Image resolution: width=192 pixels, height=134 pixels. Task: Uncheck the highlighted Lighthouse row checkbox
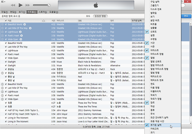pyautogui.click(x=6, y=32)
